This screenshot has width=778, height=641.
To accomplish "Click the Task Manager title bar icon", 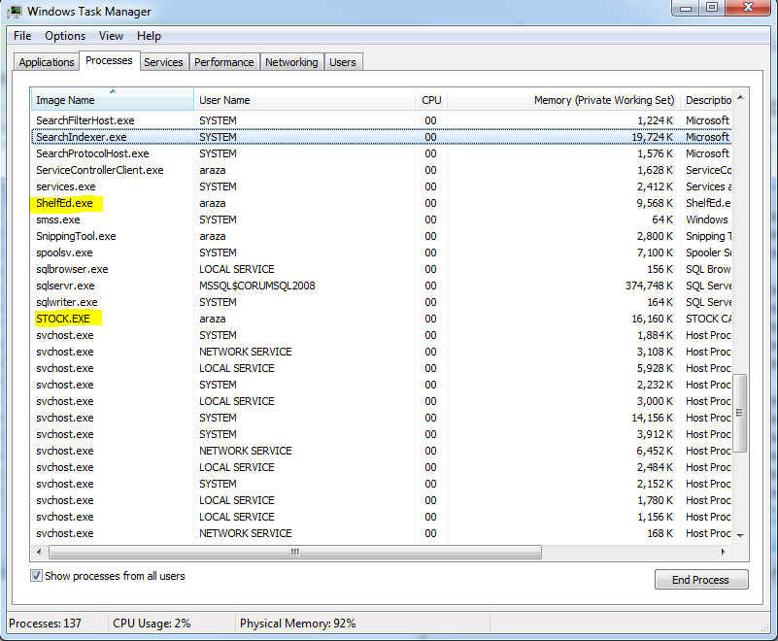I will tap(15, 12).
